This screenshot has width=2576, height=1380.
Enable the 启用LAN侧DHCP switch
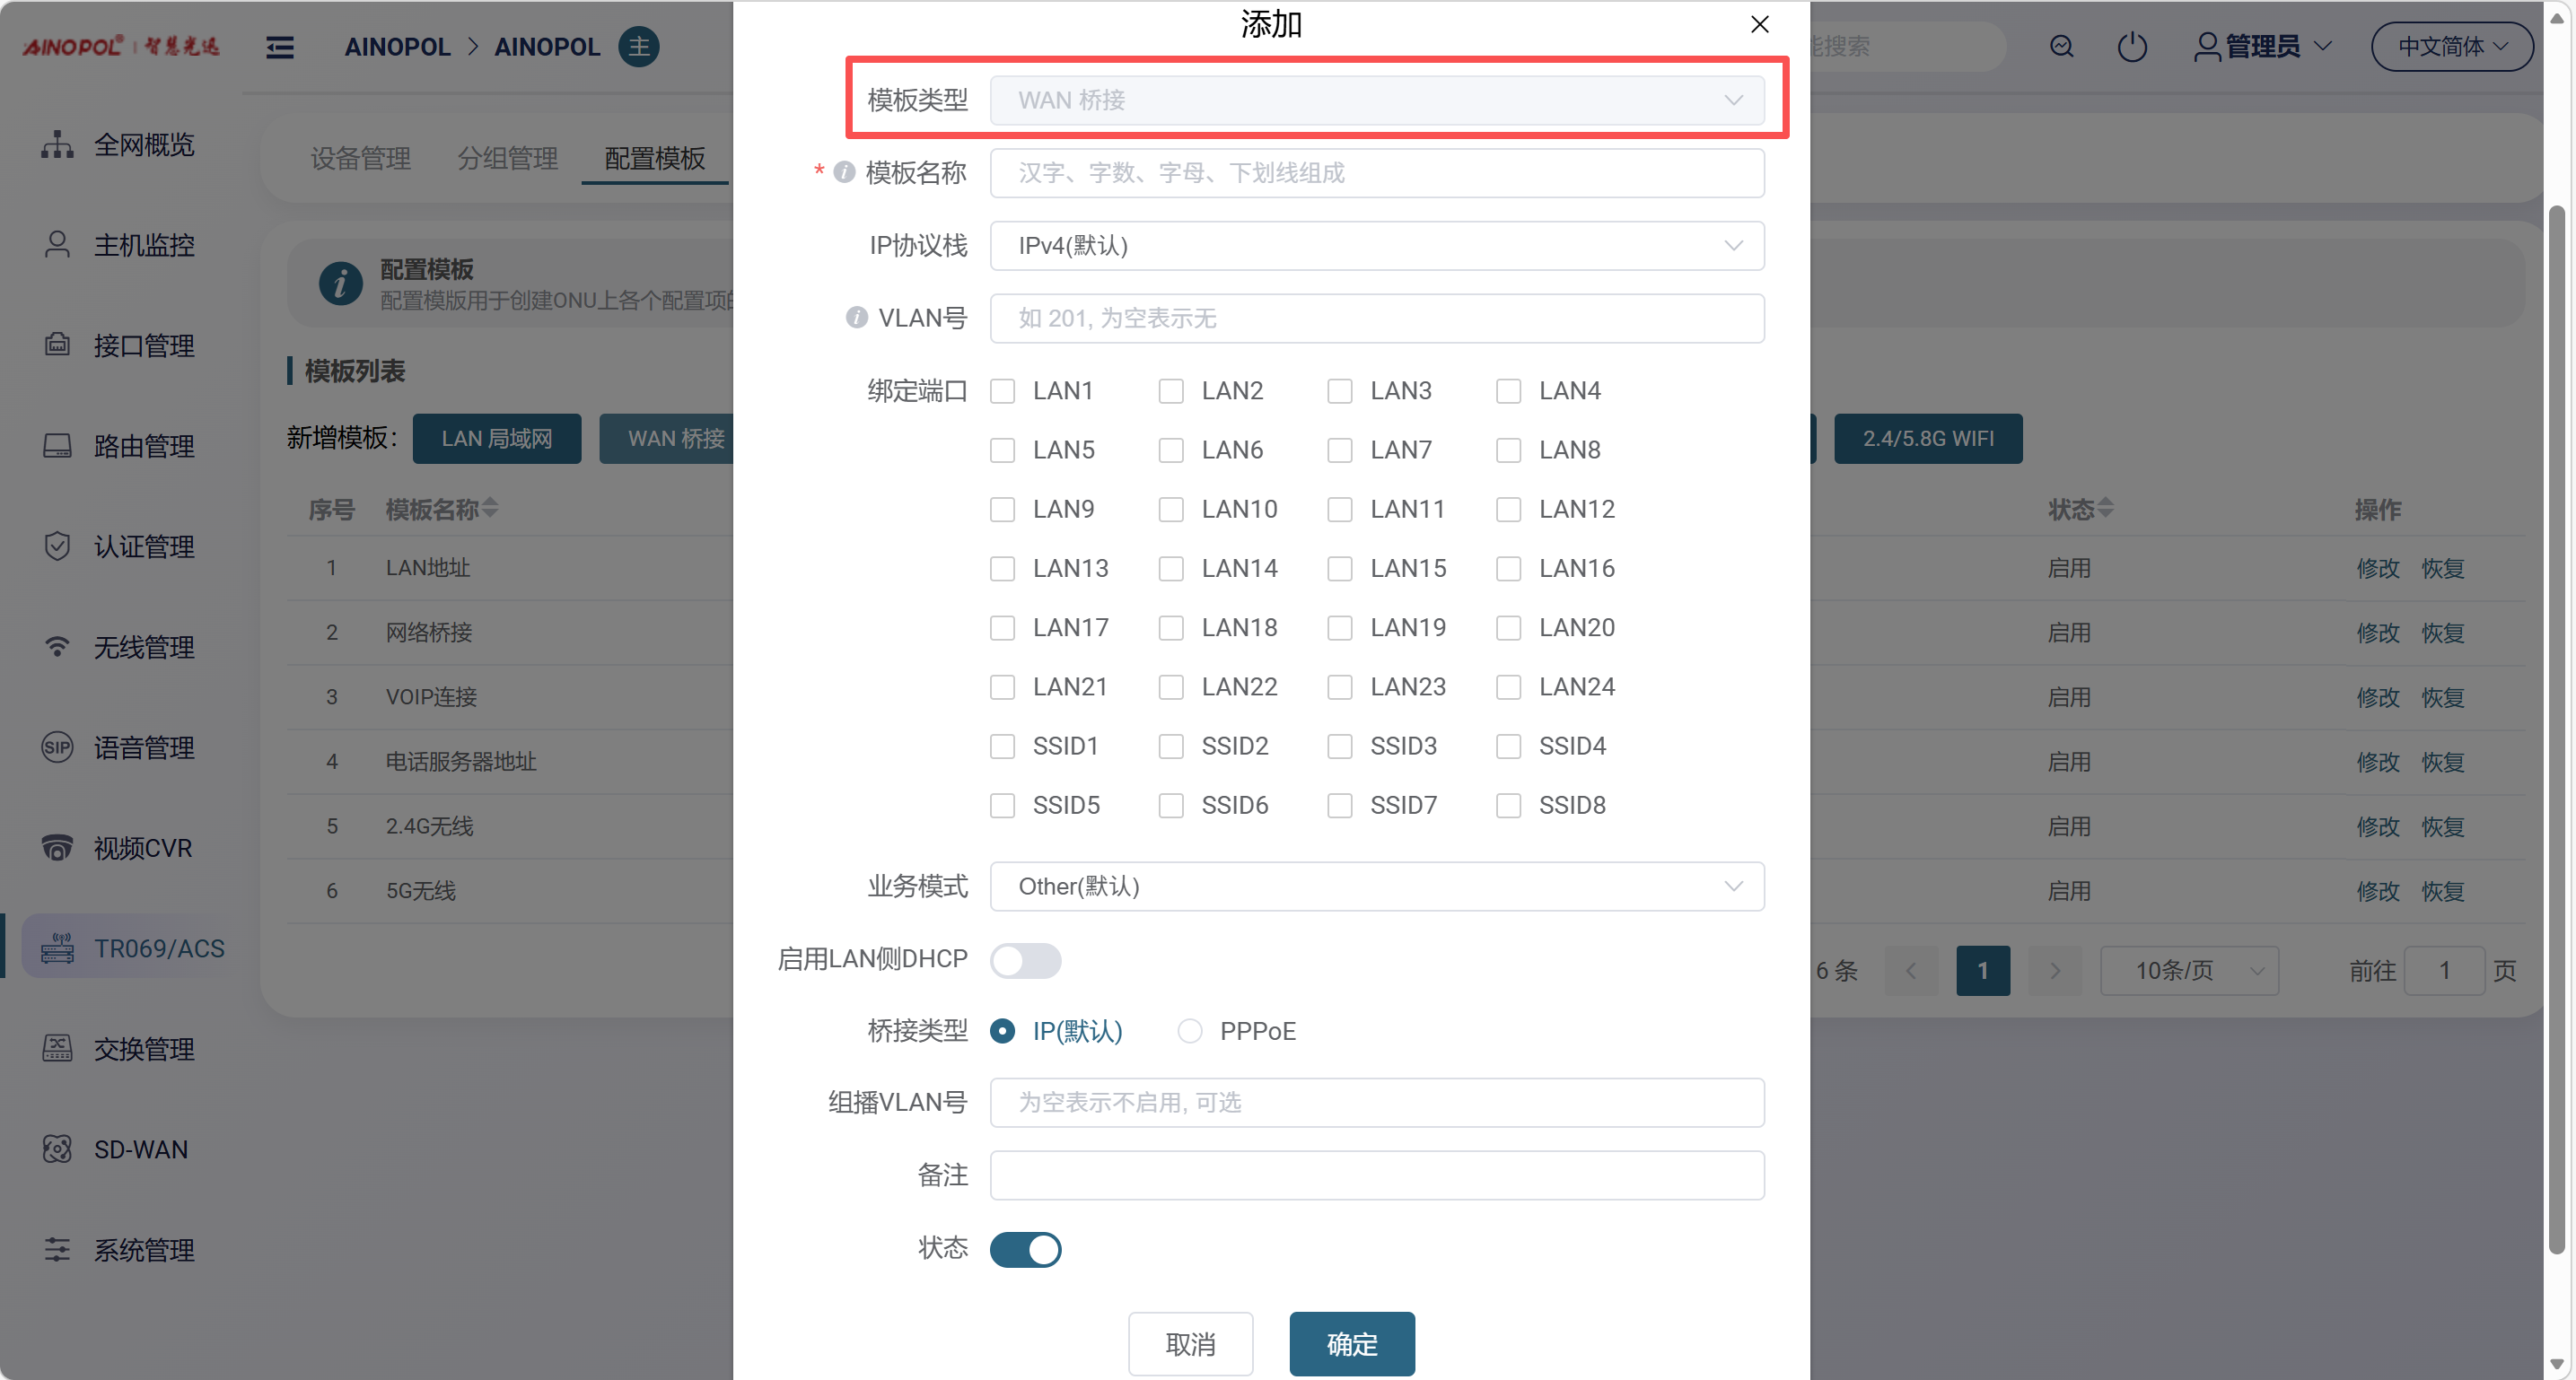click(x=1025, y=960)
